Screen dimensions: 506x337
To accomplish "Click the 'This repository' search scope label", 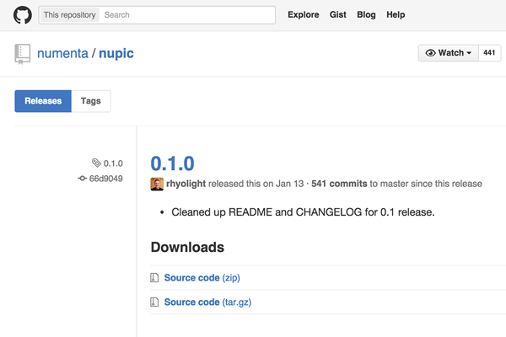I will 70,15.
